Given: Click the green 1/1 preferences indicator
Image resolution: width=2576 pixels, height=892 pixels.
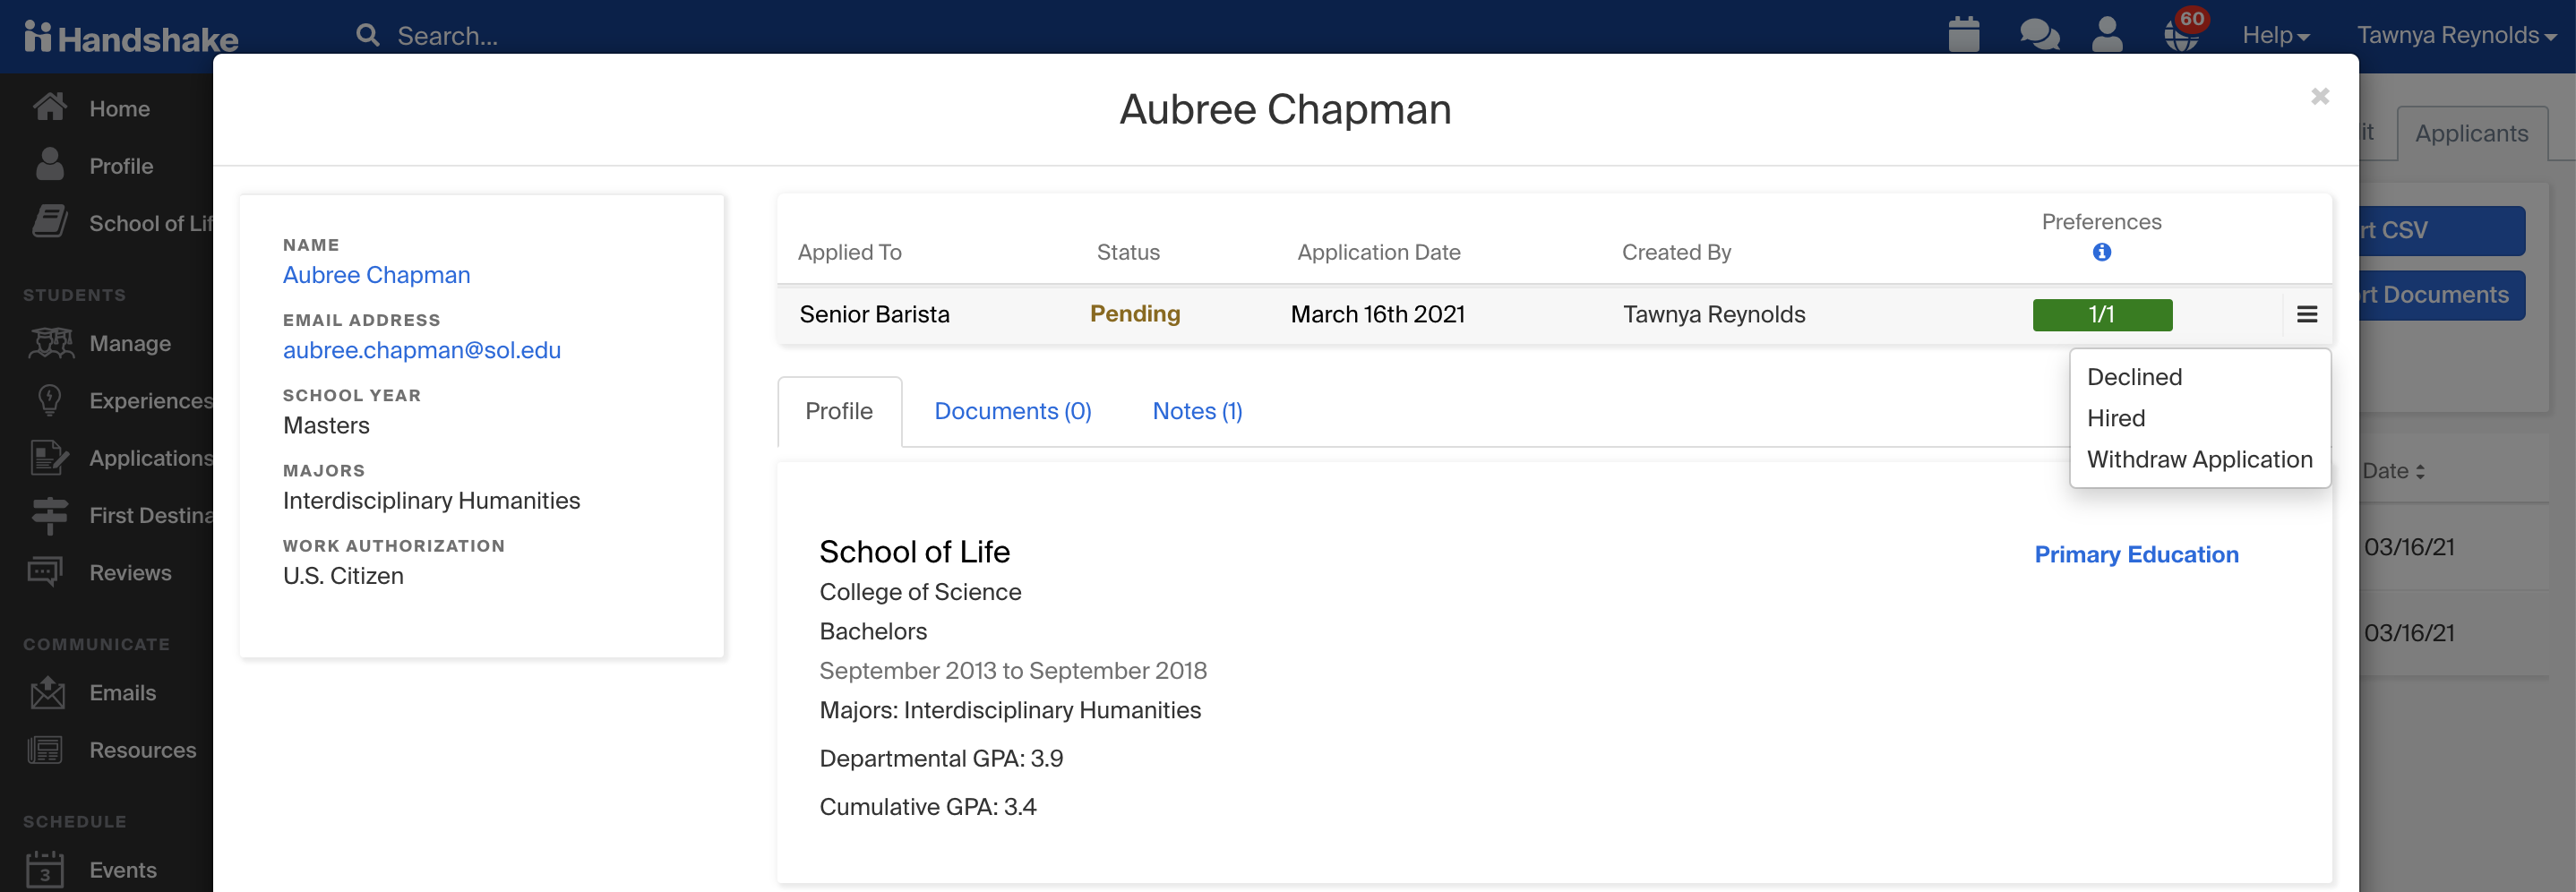Looking at the screenshot, I should point(2101,314).
